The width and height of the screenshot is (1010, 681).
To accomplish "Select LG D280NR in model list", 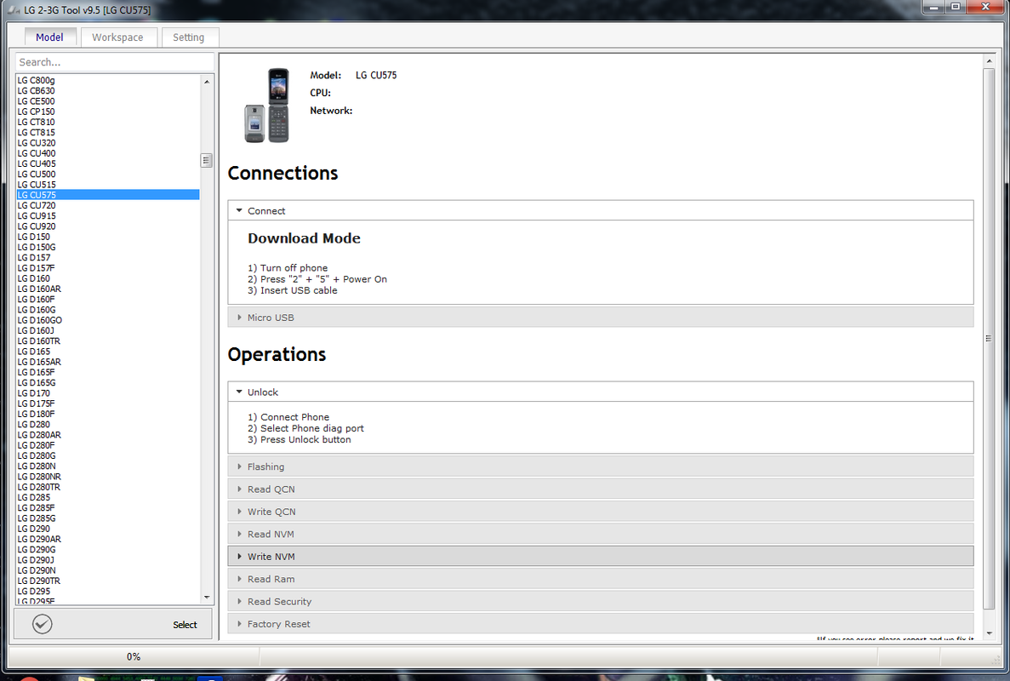I will [107, 477].
